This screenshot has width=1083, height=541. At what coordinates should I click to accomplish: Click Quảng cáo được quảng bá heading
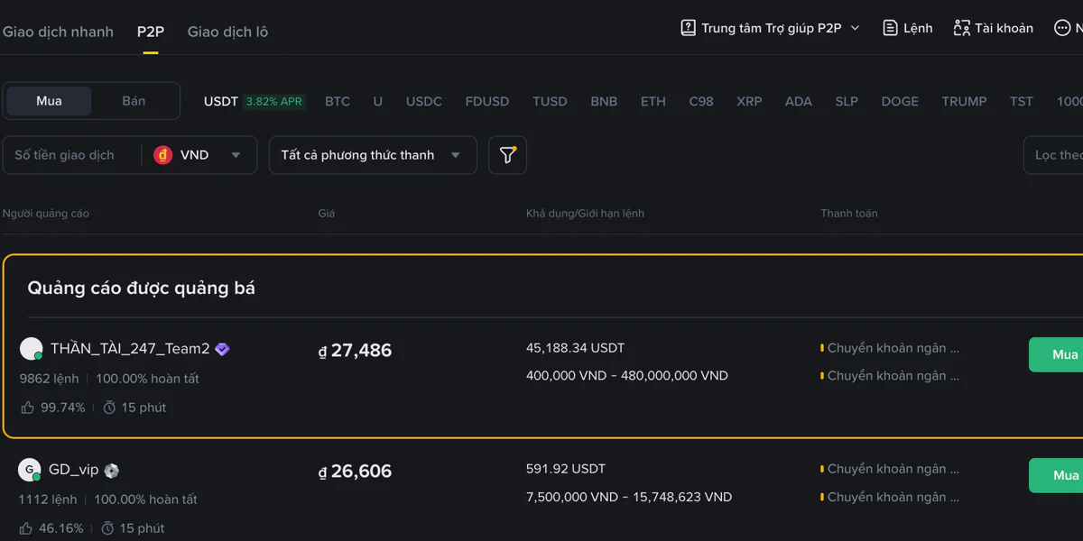pos(142,289)
